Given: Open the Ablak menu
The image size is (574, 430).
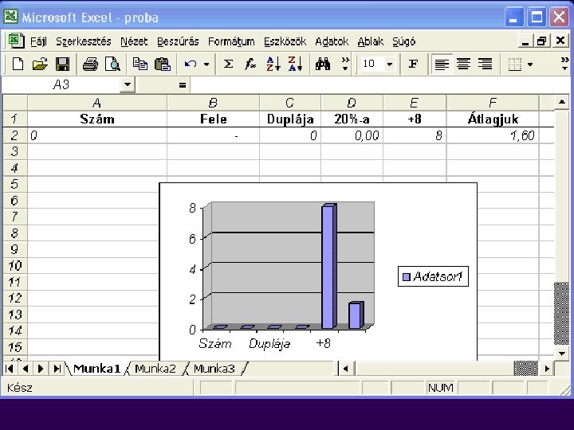Looking at the screenshot, I should (x=371, y=41).
